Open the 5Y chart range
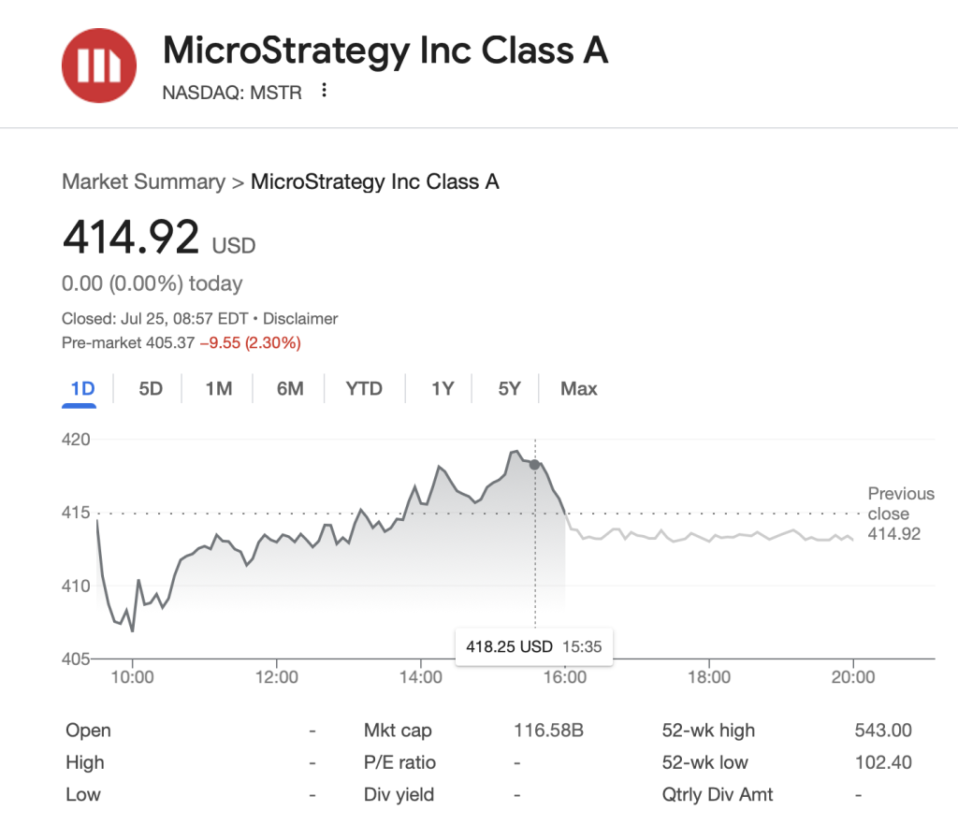Viewport: 958px width, 825px height. coord(509,389)
